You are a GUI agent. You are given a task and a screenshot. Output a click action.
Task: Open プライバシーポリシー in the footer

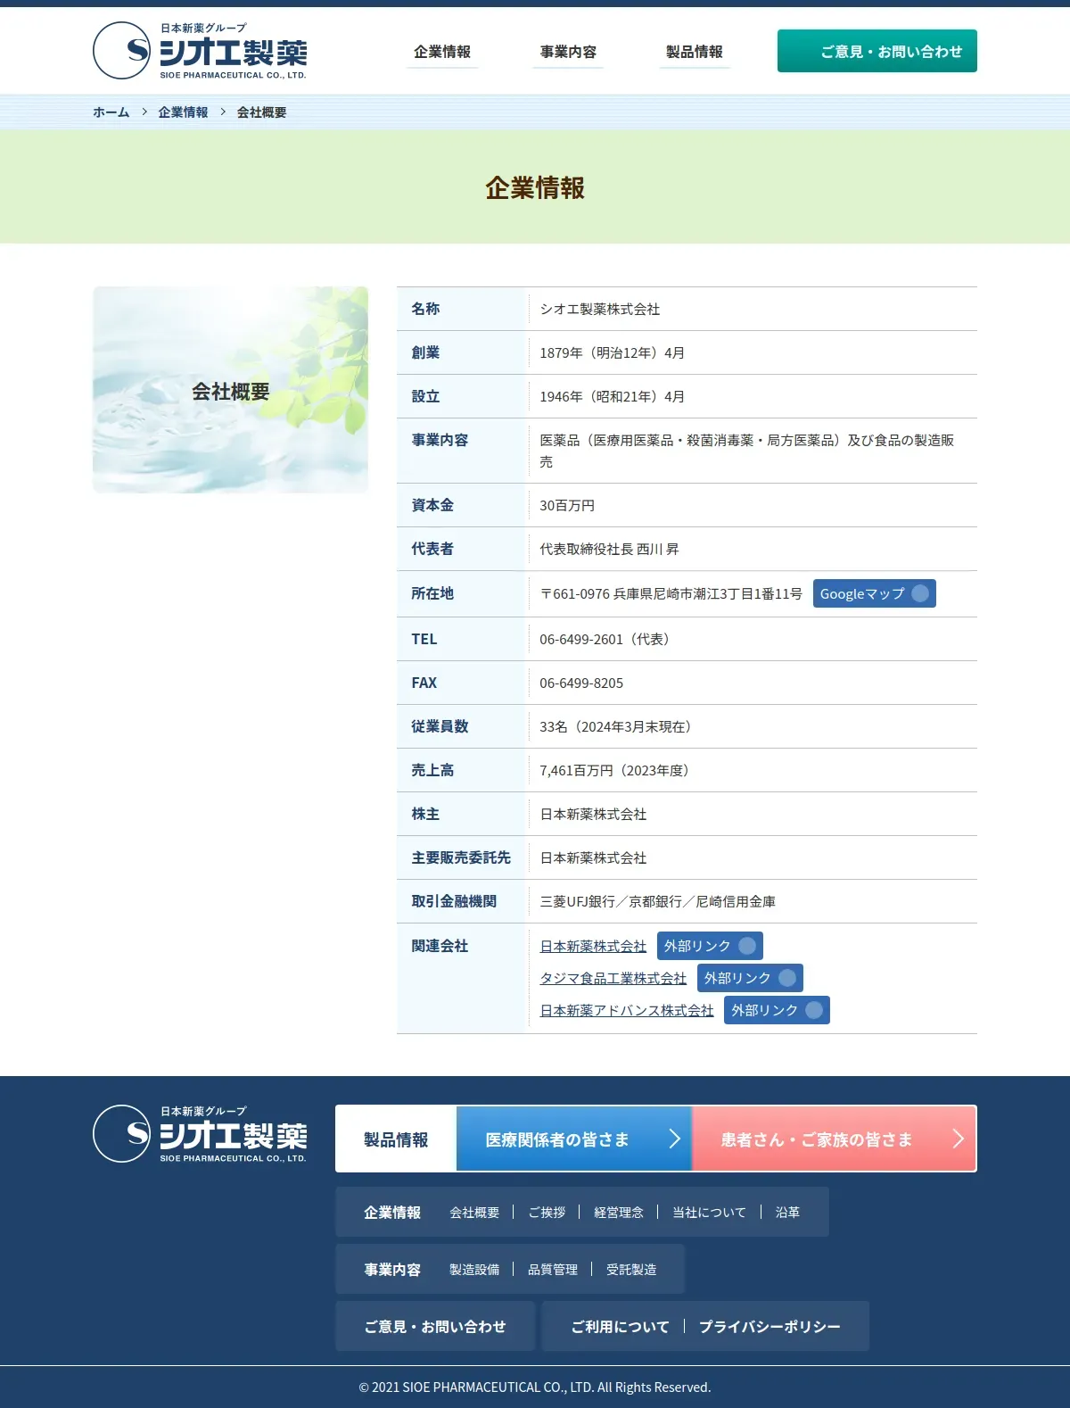click(770, 1326)
